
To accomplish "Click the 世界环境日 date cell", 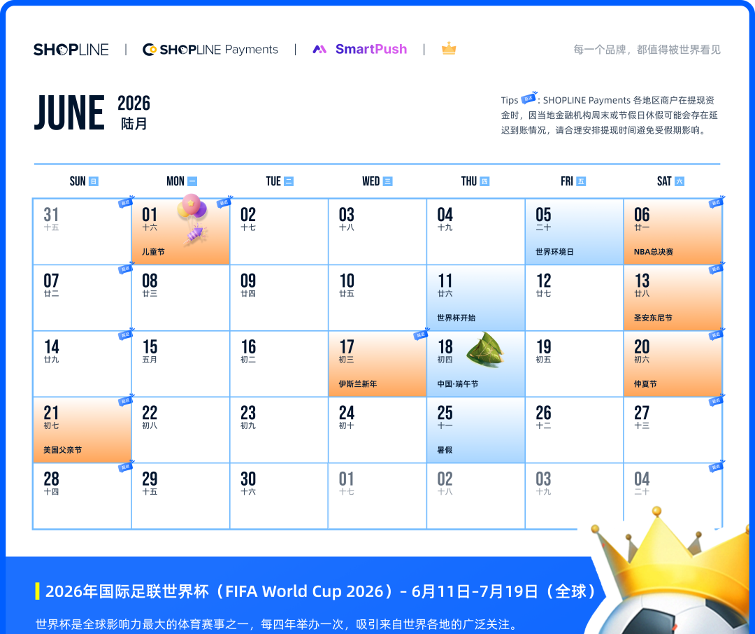I will point(573,232).
